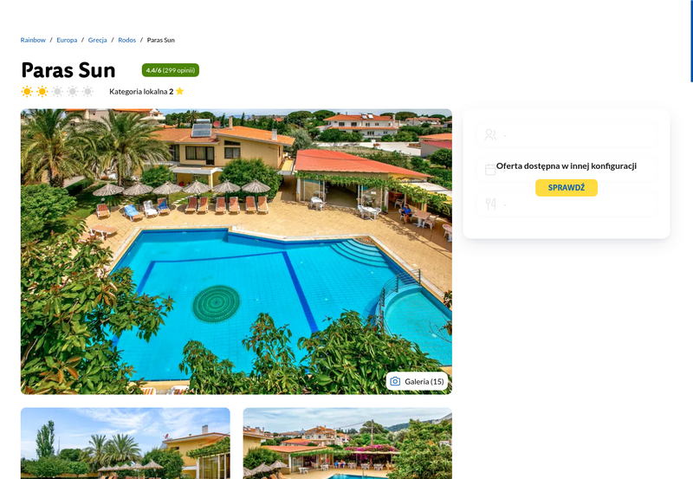
Task: Go to the Europa breadcrumb link
Action: click(67, 40)
